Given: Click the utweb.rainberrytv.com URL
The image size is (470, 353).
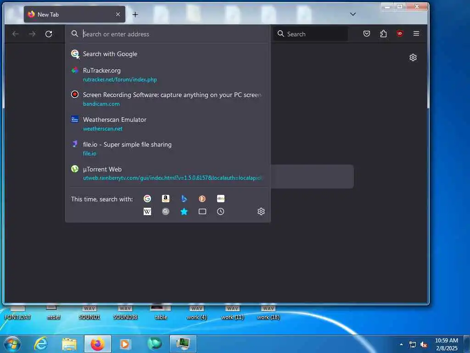Looking at the screenshot, I should (x=173, y=178).
